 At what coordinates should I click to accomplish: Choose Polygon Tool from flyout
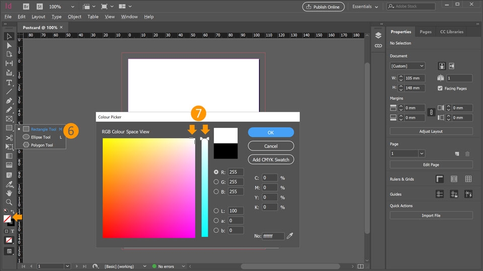click(42, 145)
